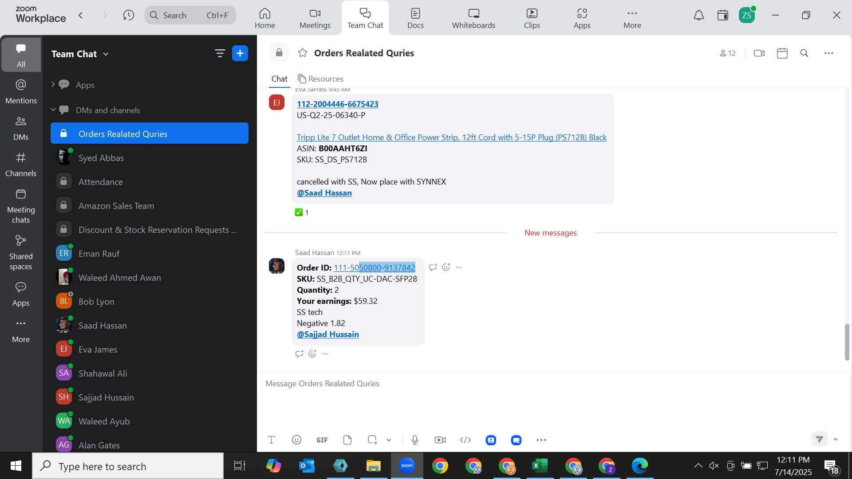Attach a file to the message
The width and height of the screenshot is (852, 479).
(347, 440)
